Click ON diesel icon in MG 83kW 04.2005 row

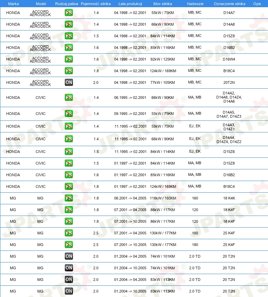point(69,280)
